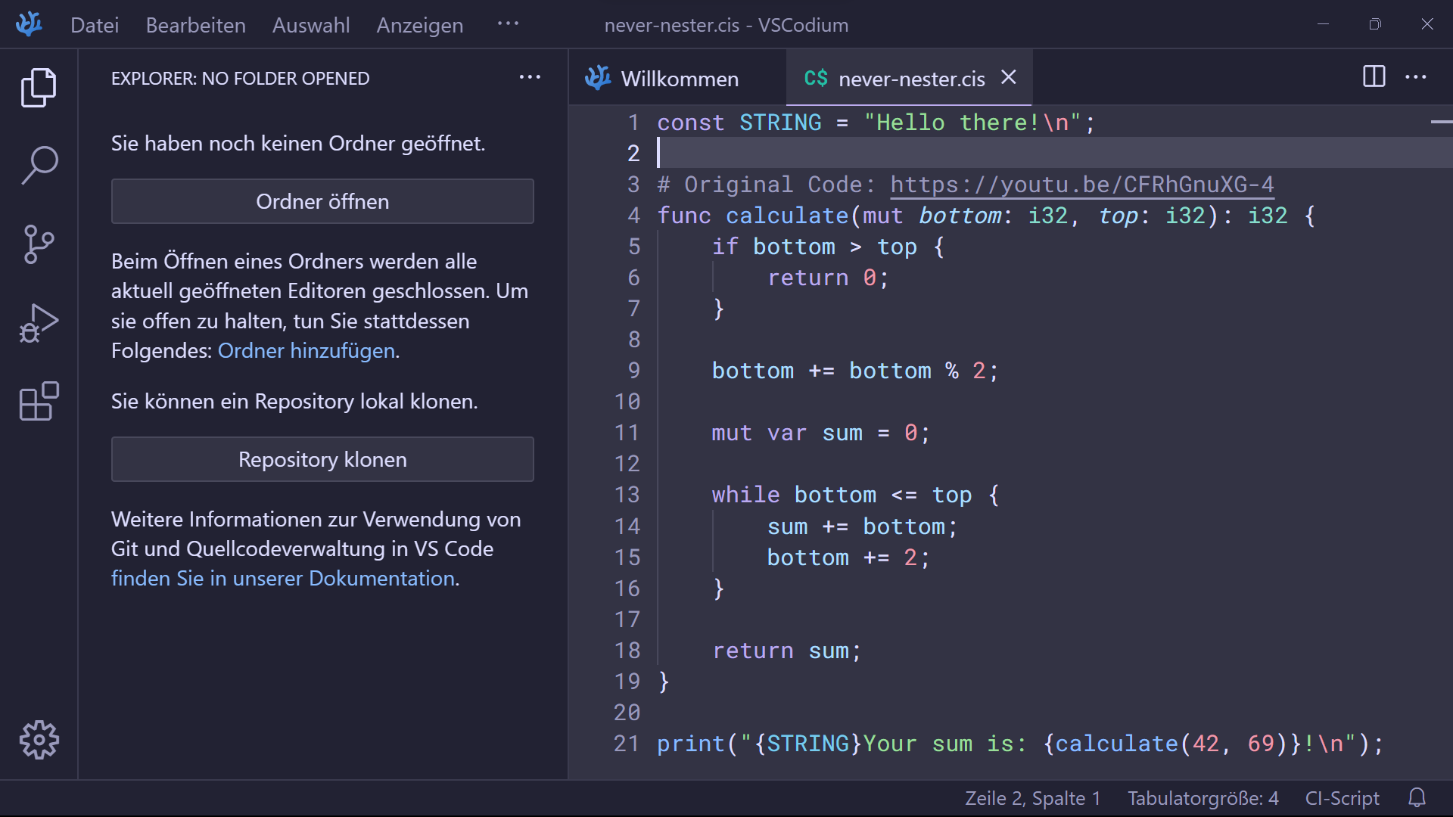The height and width of the screenshot is (817, 1453).
Task: Split the editor to the right
Action: coord(1374,77)
